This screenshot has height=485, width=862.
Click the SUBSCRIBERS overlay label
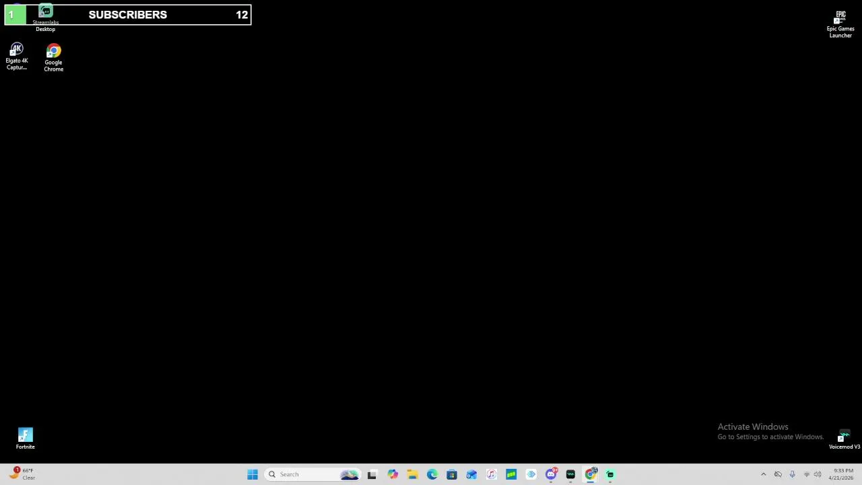[128, 14]
